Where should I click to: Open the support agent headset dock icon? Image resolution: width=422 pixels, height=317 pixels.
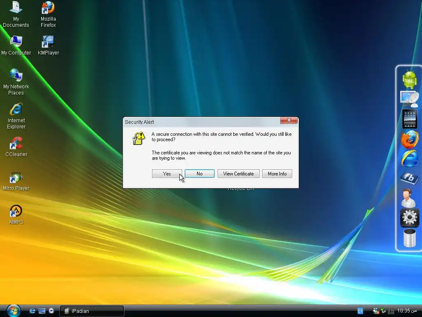(408, 198)
